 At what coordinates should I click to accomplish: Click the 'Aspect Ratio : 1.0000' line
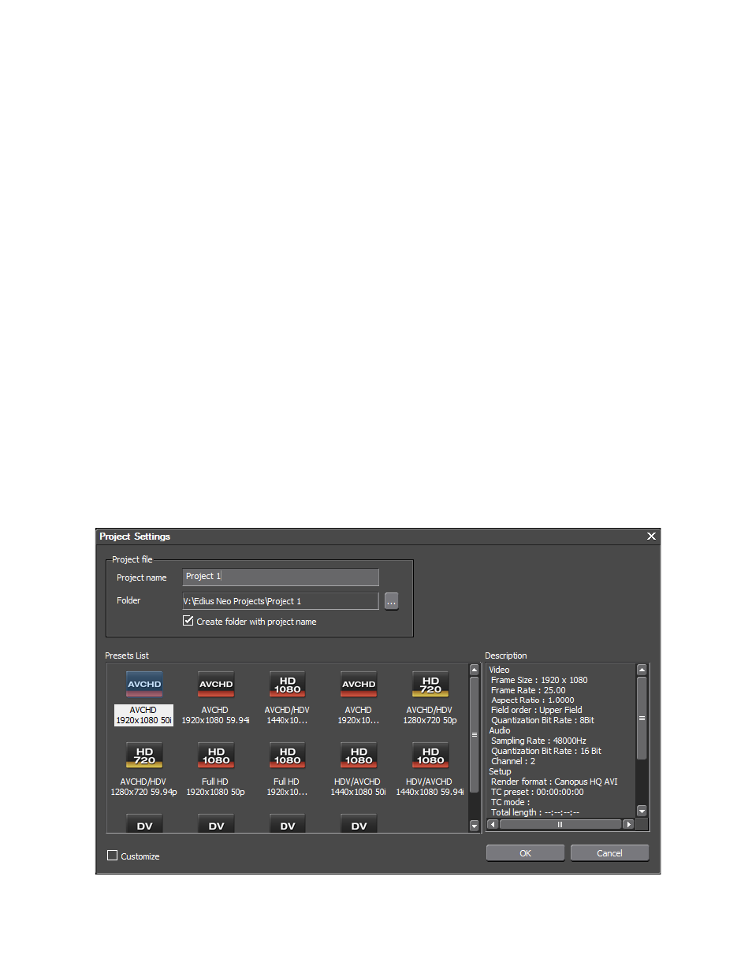[533, 700]
